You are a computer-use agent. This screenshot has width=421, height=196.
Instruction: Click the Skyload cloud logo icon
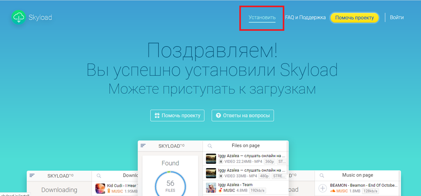coord(19,17)
